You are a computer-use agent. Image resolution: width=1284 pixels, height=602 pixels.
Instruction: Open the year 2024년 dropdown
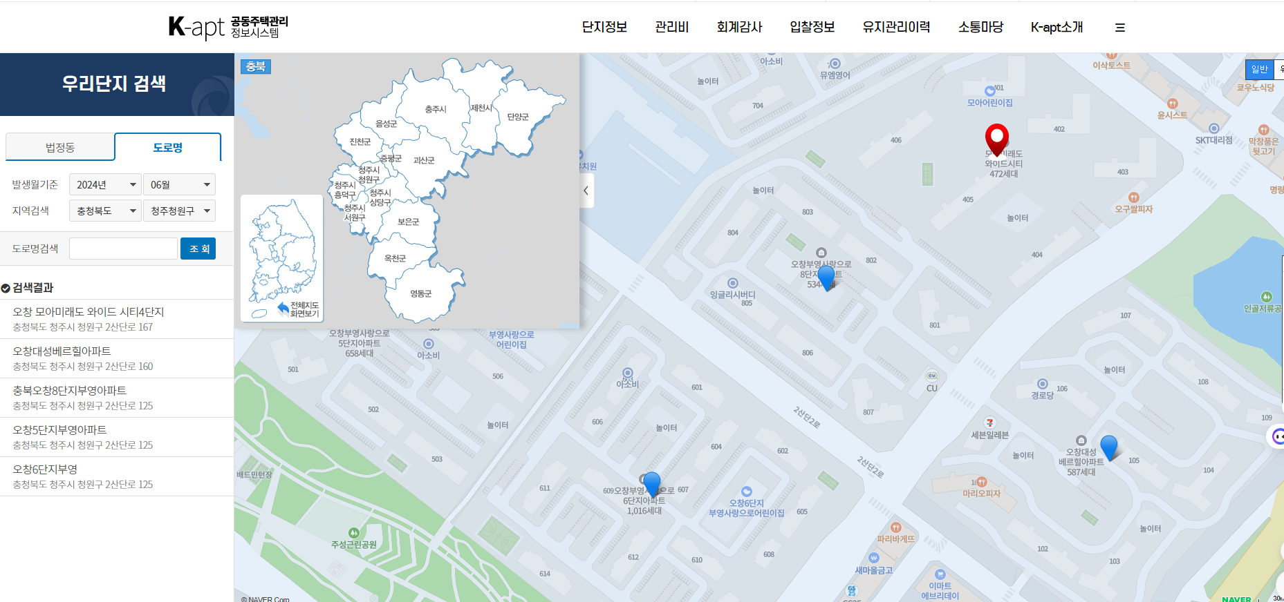[x=105, y=184]
